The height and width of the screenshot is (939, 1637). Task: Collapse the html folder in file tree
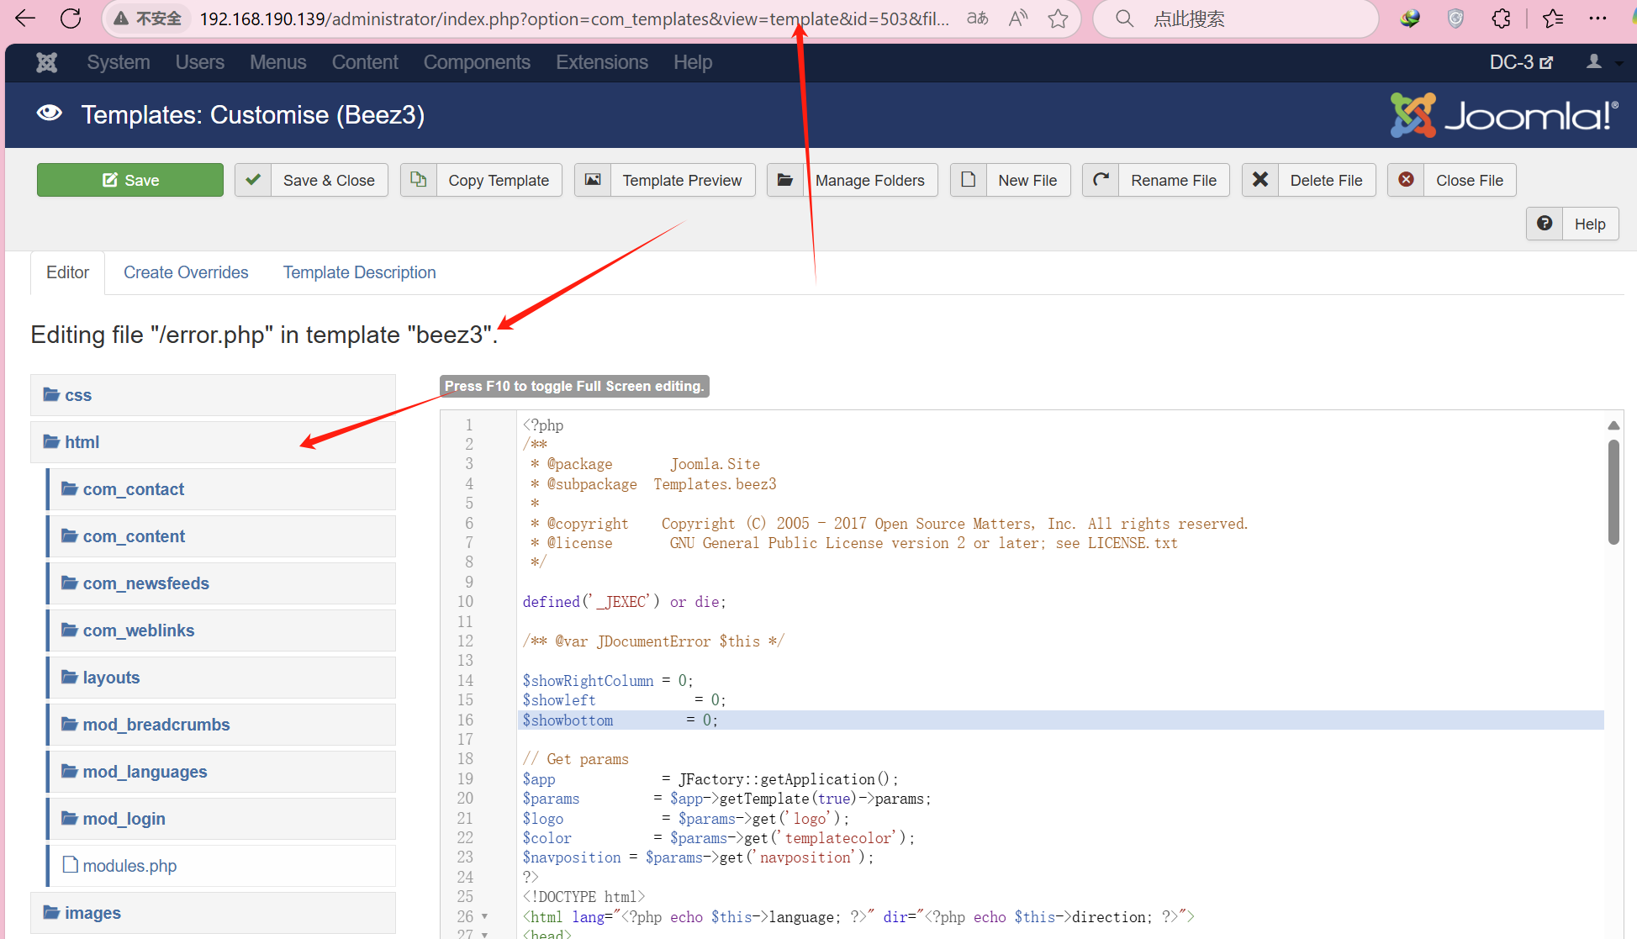pyautogui.click(x=82, y=442)
